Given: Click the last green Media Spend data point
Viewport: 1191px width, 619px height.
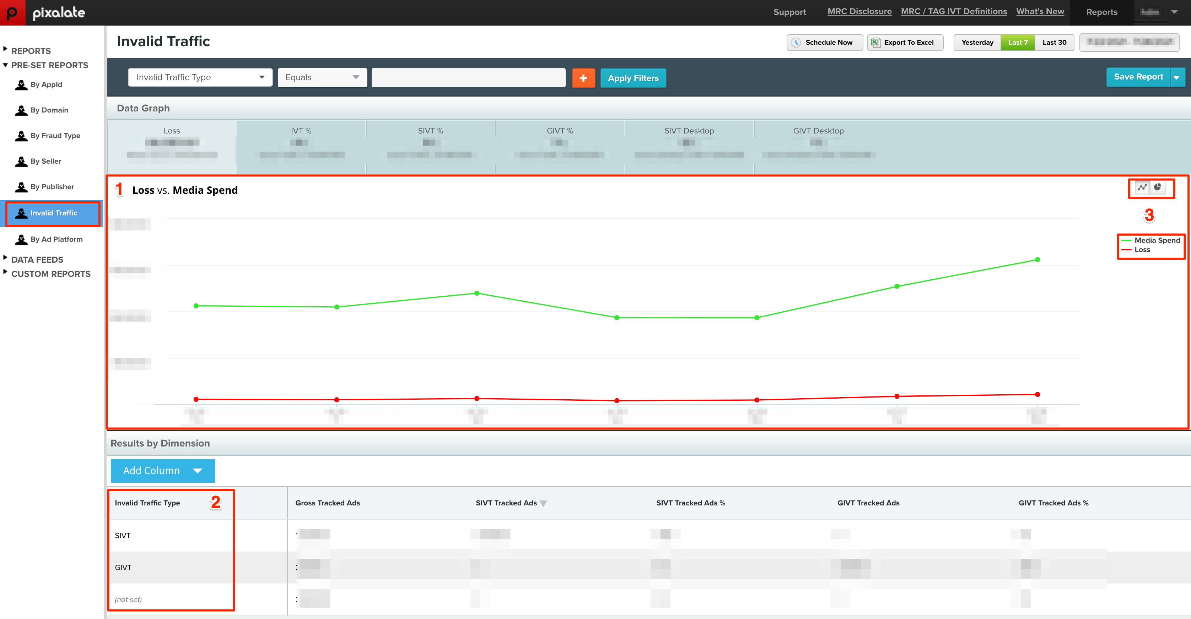Looking at the screenshot, I should [1038, 259].
